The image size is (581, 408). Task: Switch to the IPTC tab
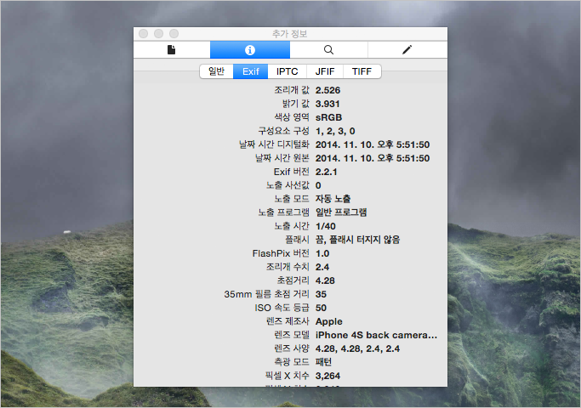288,71
